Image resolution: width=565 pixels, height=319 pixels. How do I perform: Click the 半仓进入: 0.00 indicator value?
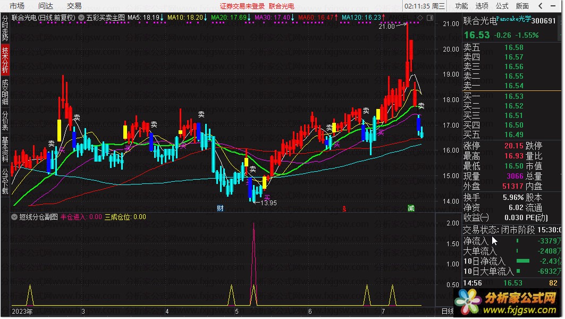tap(81, 217)
